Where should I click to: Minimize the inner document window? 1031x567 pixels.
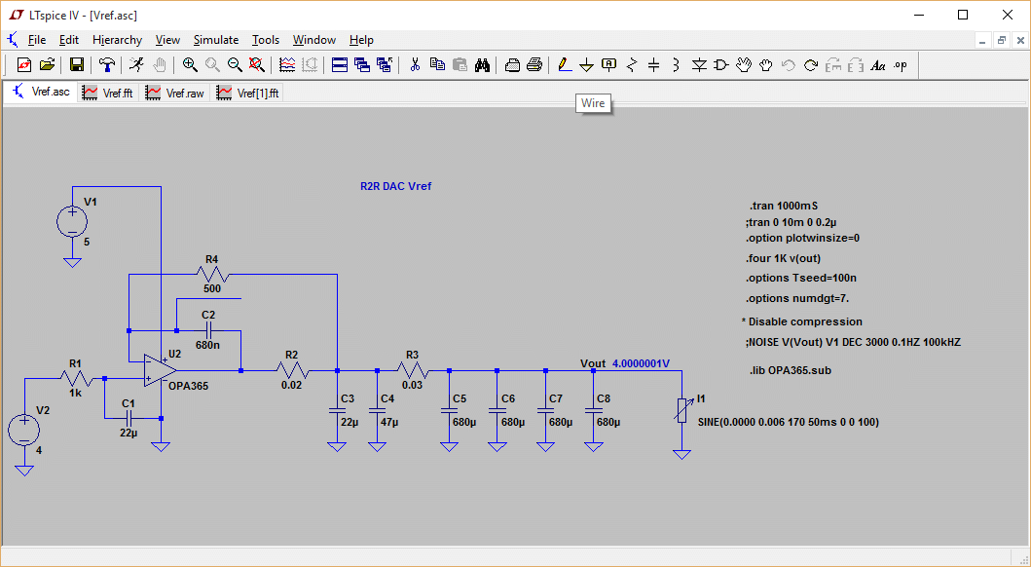pos(983,40)
